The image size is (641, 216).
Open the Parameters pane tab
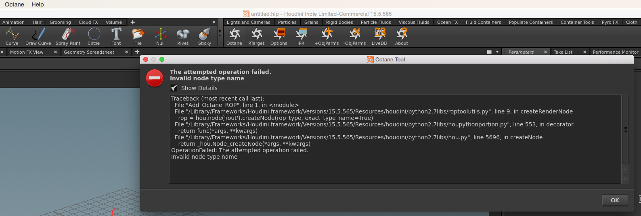point(521,52)
